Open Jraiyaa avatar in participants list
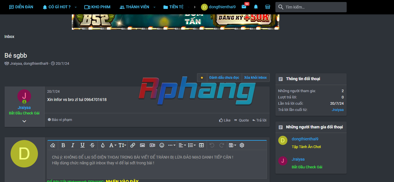 pyautogui.click(x=283, y=161)
